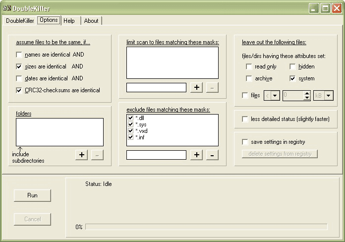Minimize the DoubleKiller window

314,8
